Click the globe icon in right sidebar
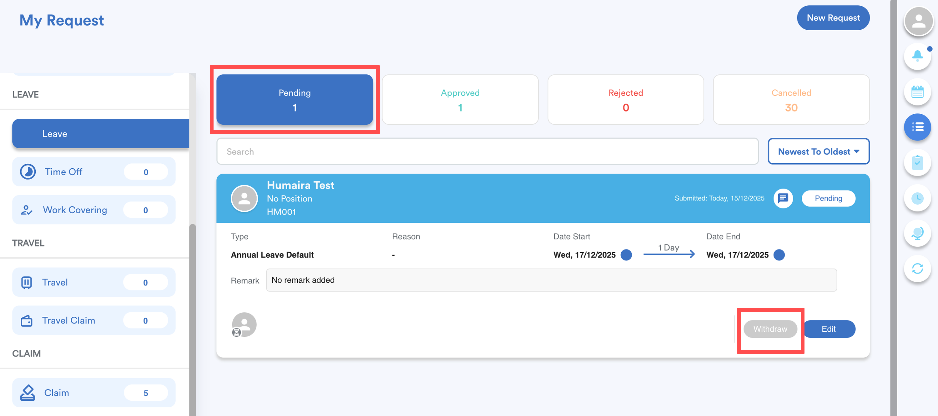The height and width of the screenshot is (416, 938). (917, 234)
